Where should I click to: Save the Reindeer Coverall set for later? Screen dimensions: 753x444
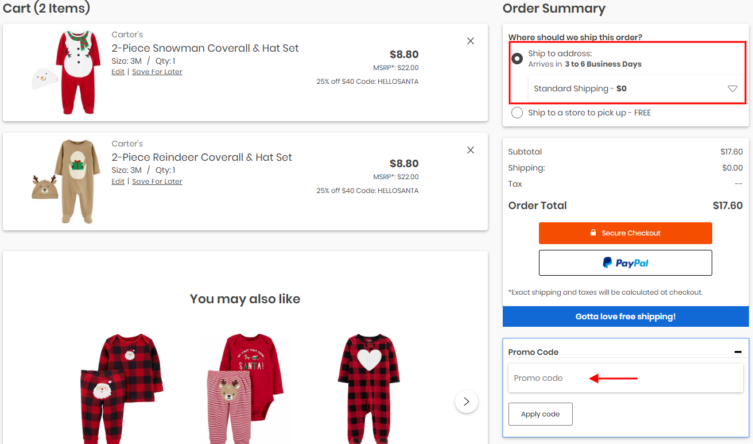157,182
